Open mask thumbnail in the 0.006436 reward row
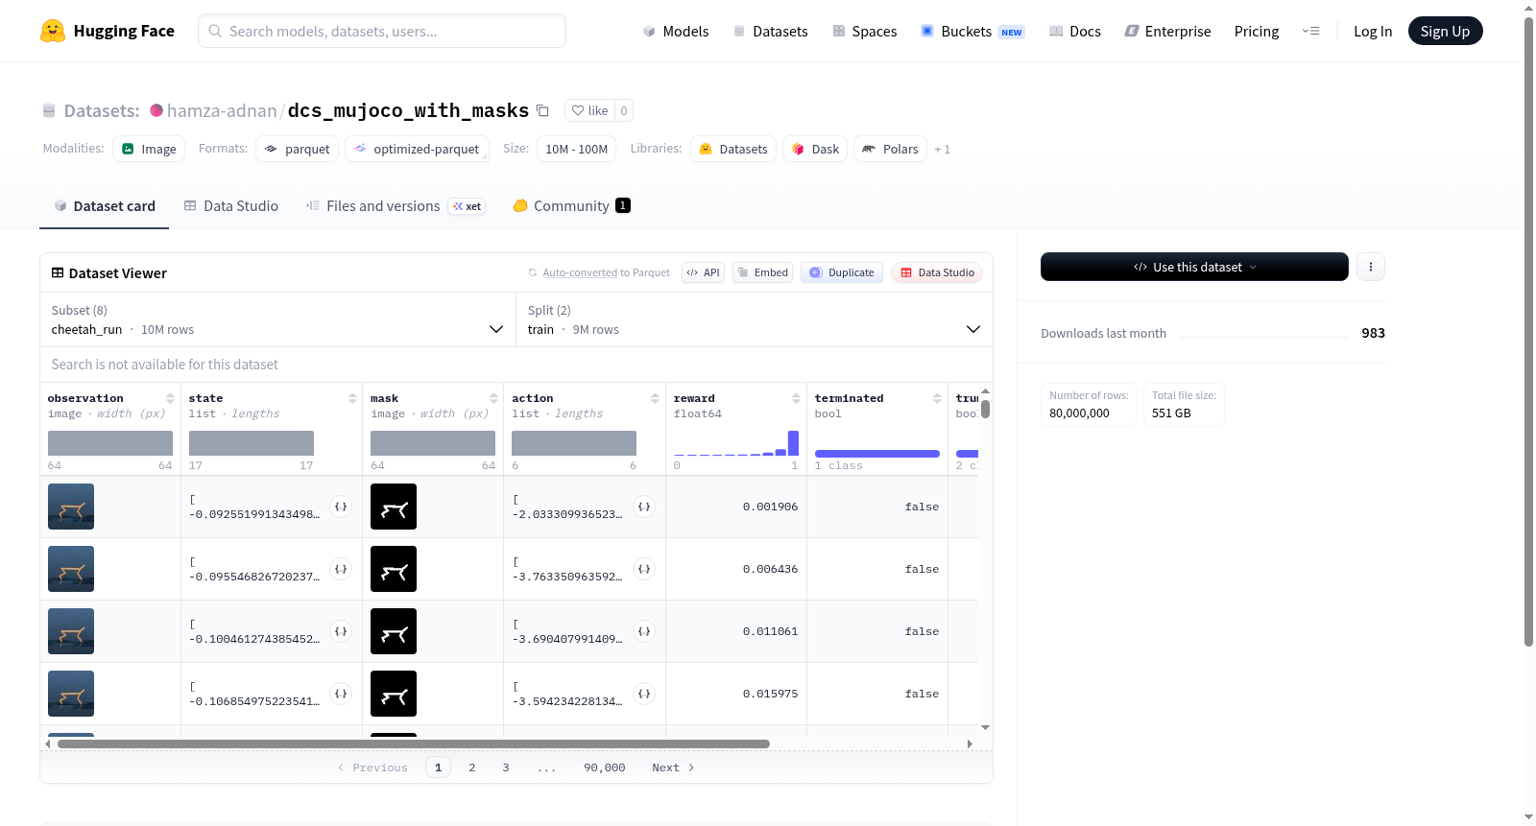 [394, 569]
